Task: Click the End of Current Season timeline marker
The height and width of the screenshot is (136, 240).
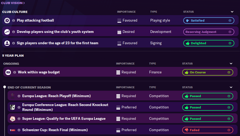Action: tap(4, 87)
